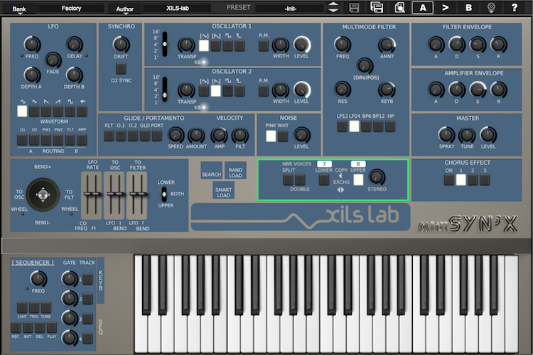Adjust the LFO DEPTH A knob
This screenshot has height=355, width=533.
point(31,75)
